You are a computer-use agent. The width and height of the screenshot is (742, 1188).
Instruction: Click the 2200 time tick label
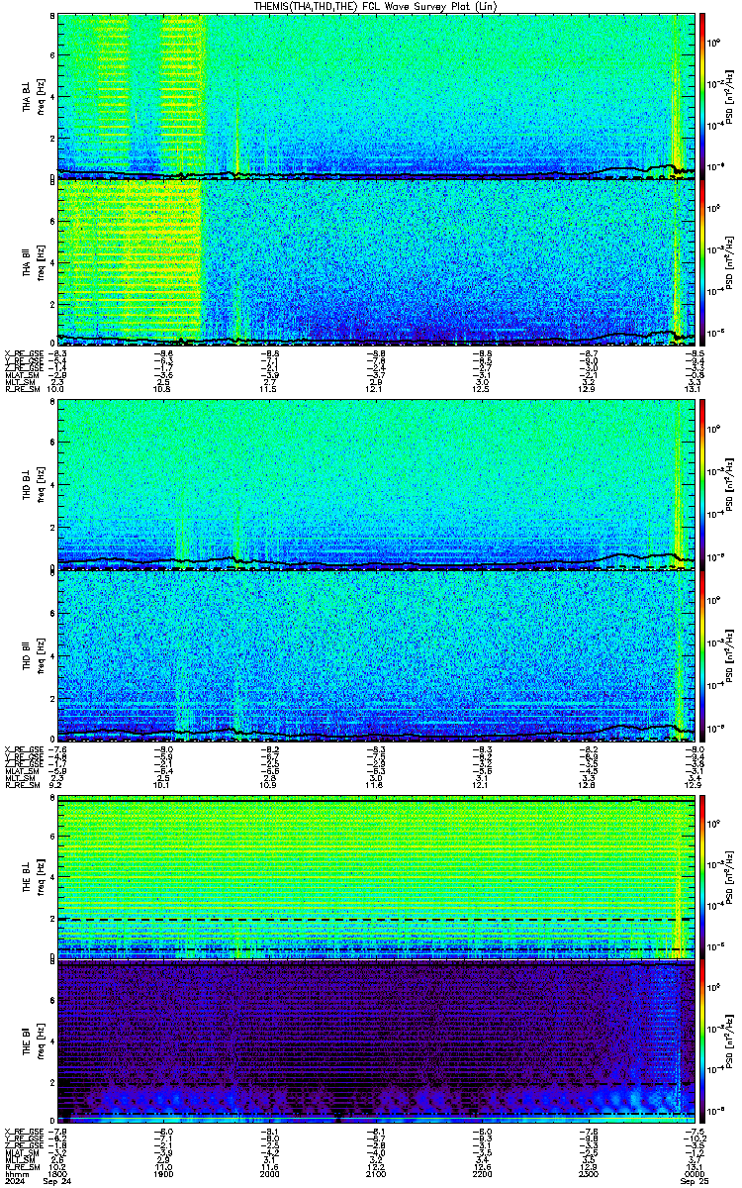(x=483, y=1174)
